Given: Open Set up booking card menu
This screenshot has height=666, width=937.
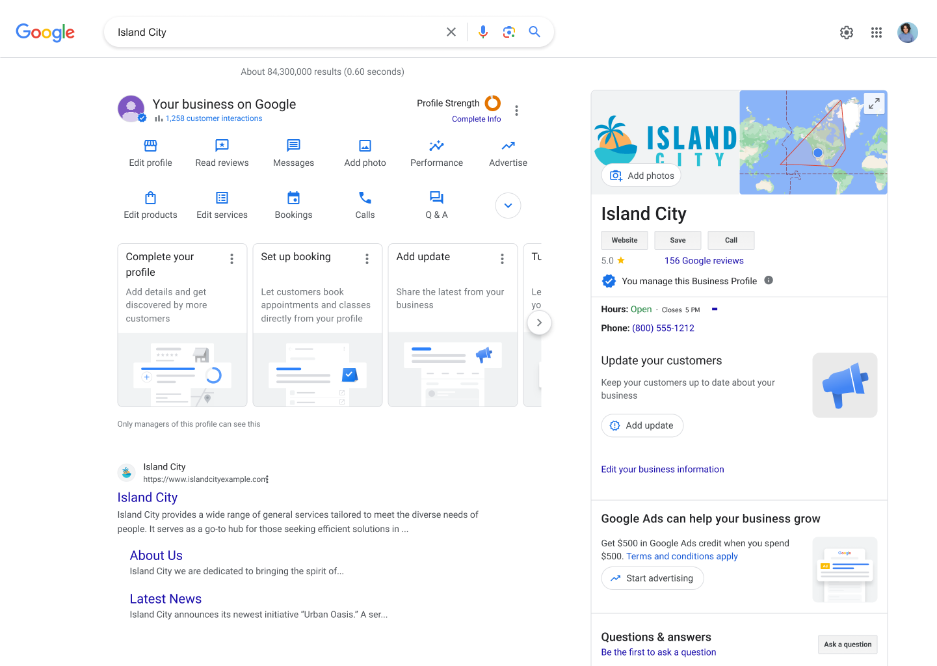Looking at the screenshot, I should pos(367,259).
